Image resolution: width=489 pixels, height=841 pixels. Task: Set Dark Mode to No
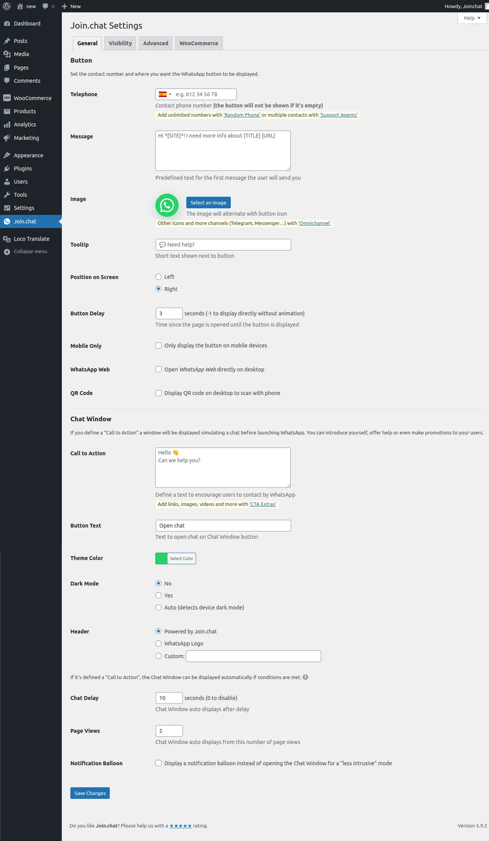tap(158, 583)
